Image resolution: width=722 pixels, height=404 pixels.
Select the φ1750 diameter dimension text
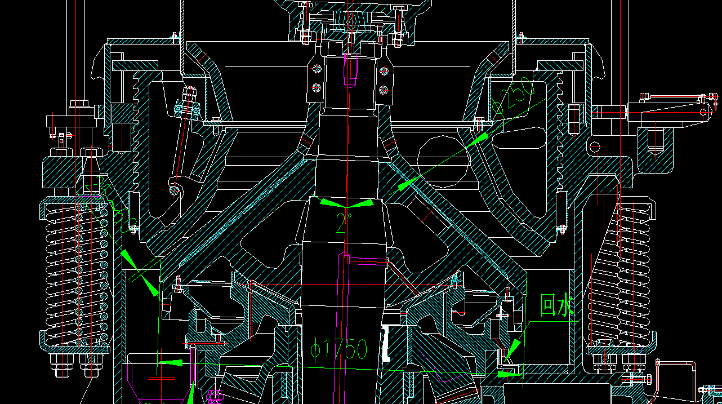339,349
